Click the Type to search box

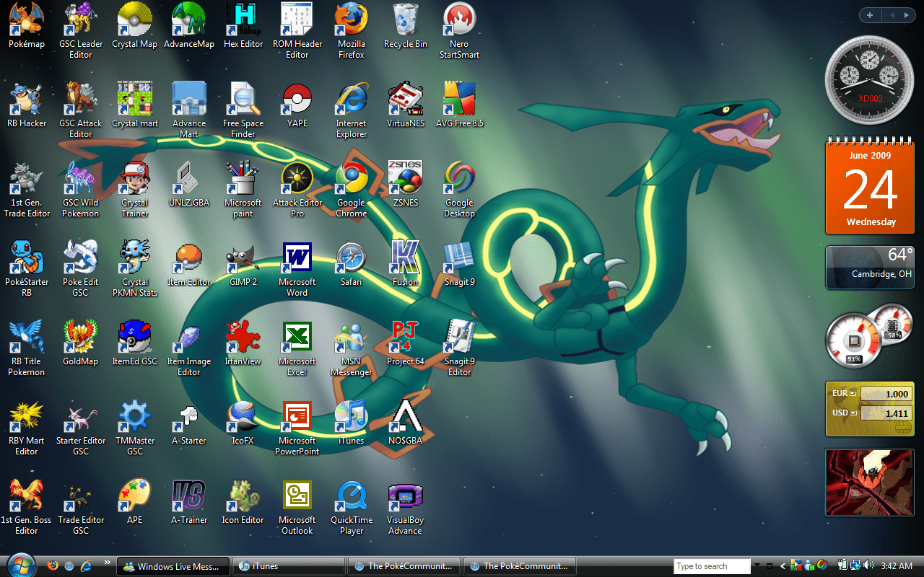(x=712, y=566)
